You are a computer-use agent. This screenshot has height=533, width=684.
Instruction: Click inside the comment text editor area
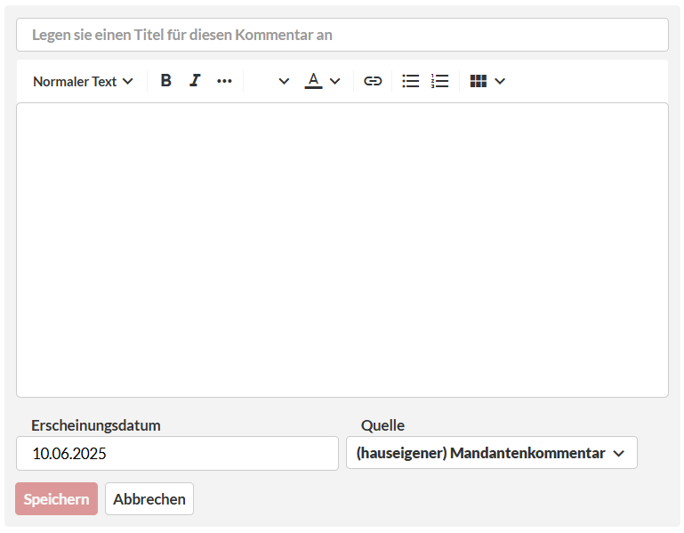(342, 250)
